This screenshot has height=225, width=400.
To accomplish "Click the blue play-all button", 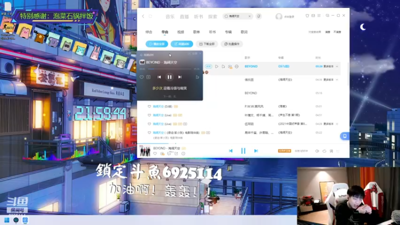I will [x=157, y=44].
